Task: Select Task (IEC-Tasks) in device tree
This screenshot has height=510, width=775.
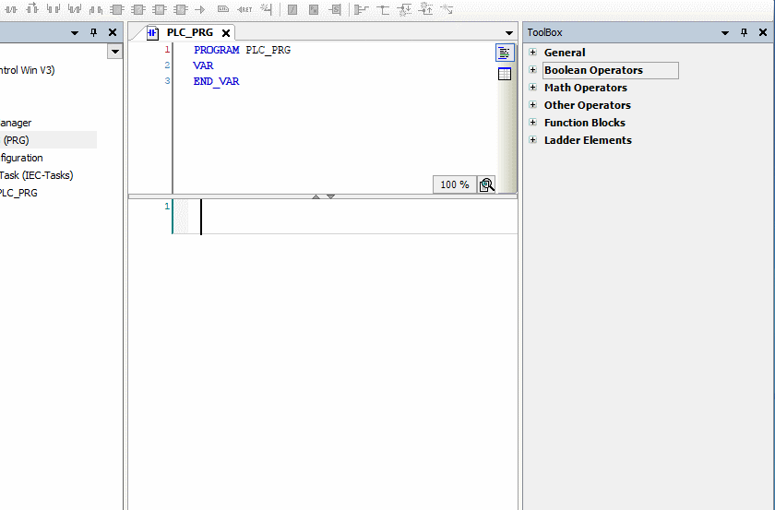Action: pyautogui.click(x=36, y=175)
